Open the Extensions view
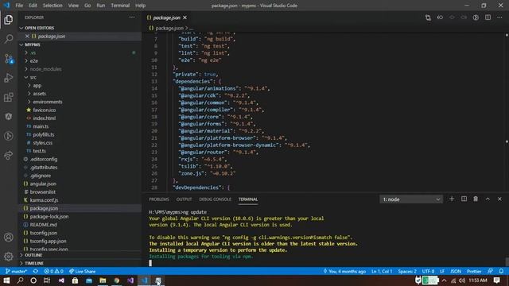 (x=9, y=97)
